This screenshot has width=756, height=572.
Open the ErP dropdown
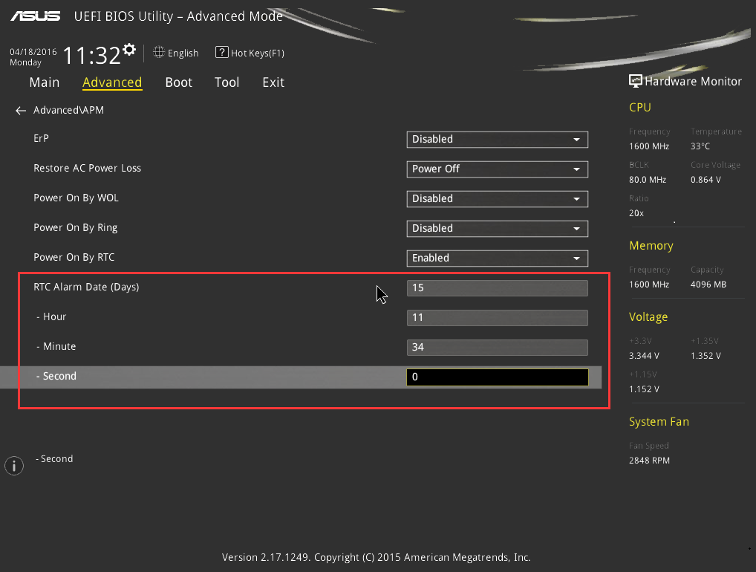coord(497,140)
